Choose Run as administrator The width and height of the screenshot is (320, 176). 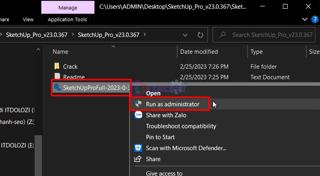click(x=172, y=104)
